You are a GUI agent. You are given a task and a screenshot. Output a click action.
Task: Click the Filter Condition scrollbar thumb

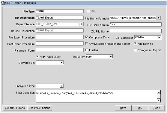pyautogui.click(x=159, y=96)
